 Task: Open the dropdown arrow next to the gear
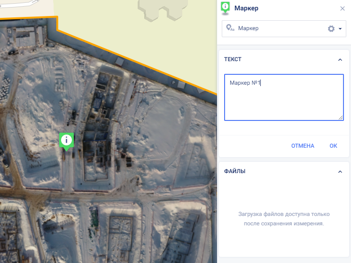point(340,29)
